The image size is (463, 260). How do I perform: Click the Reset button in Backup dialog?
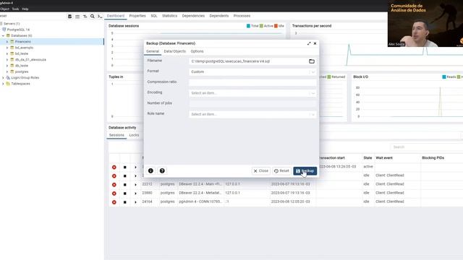(281, 171)
